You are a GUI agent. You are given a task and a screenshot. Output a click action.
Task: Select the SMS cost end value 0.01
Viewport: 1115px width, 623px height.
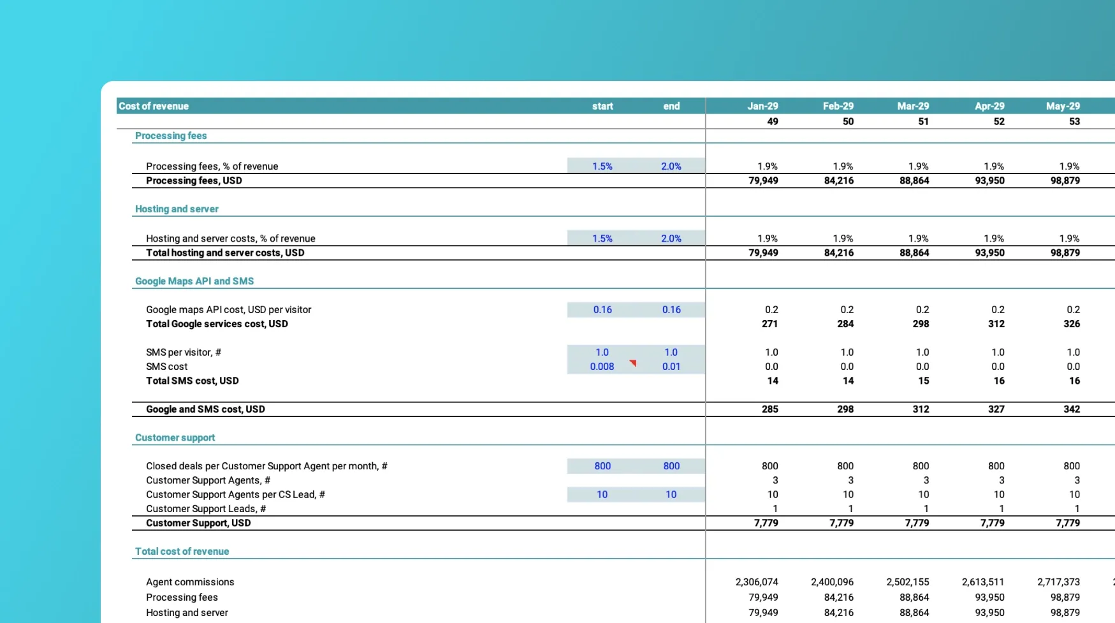coord(671,367)
